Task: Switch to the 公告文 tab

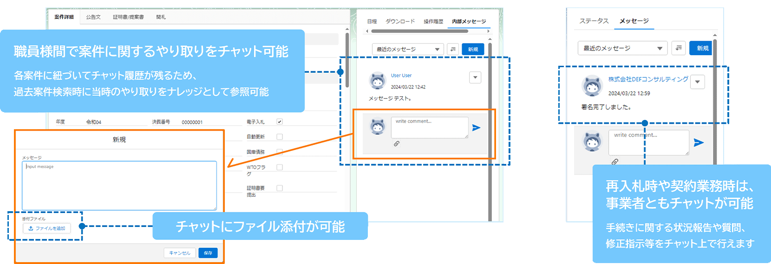Action: click(x=93, y=17)
